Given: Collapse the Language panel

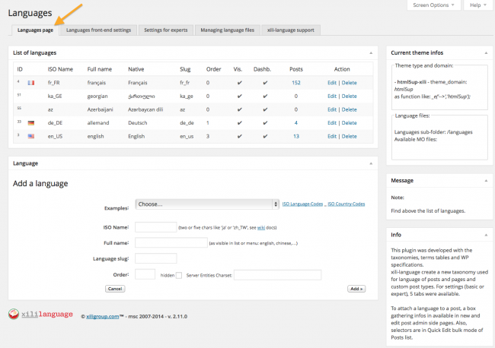Looking at the screenshot, I should [x=371, y=163].
